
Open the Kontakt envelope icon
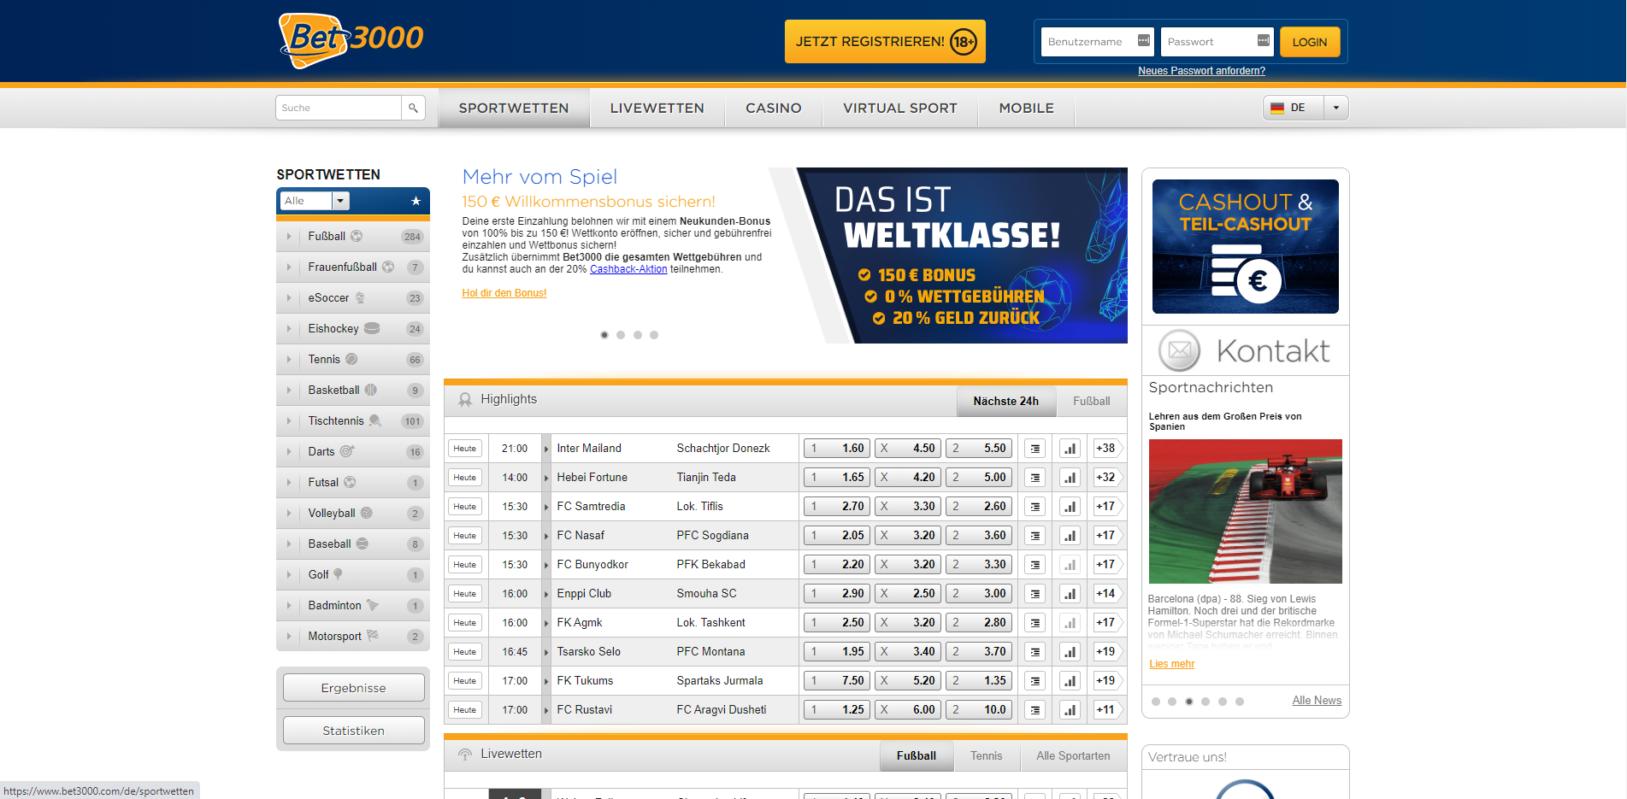click(1179, 350)
